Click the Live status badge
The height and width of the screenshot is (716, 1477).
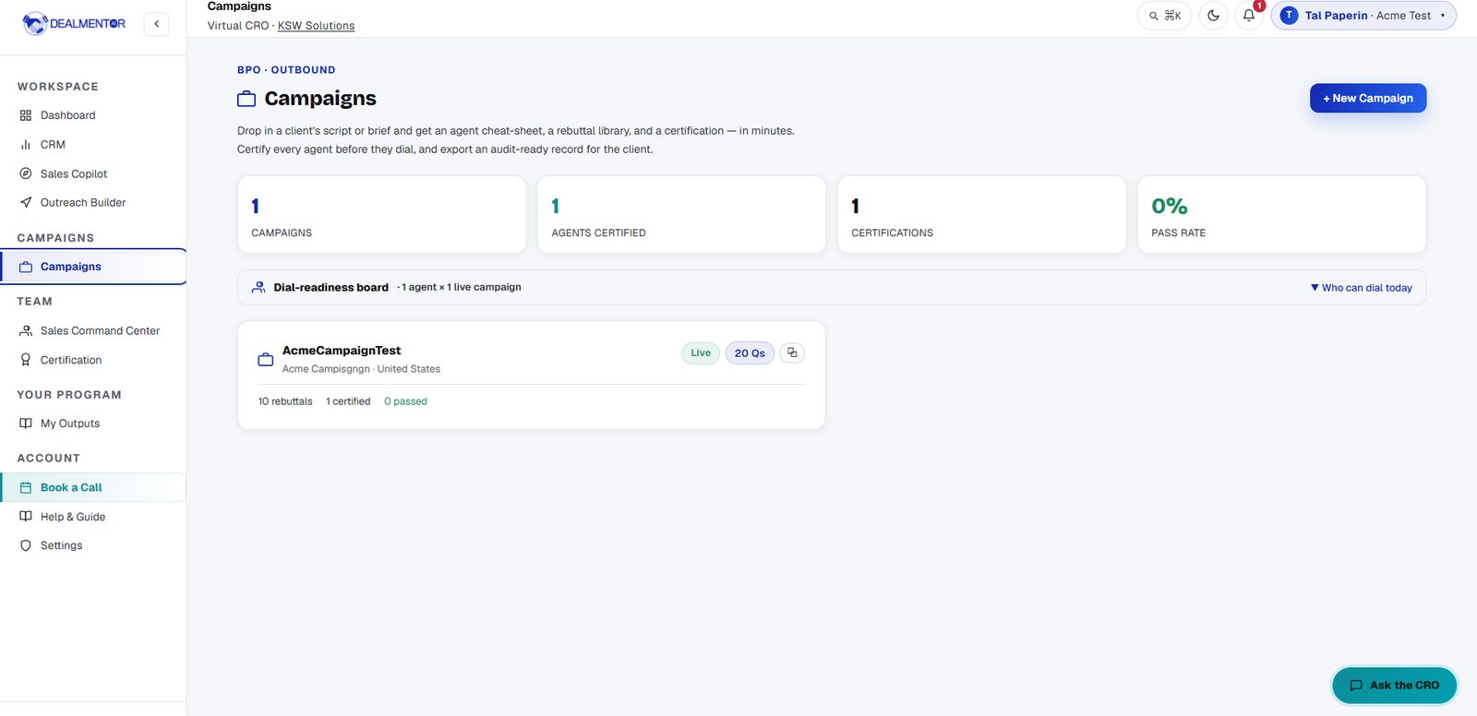701,353
